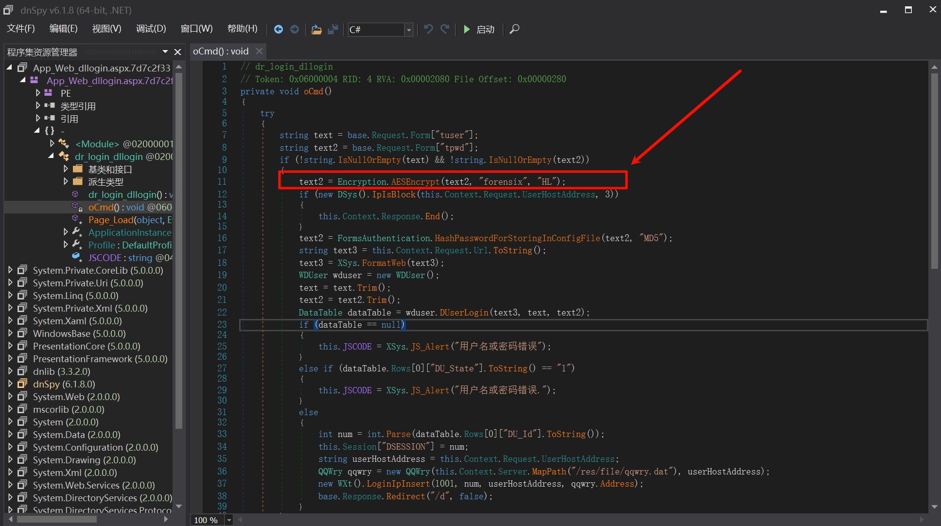Open the 调试(D) menu
Screen dimensions: 941x526
(151, 29)
